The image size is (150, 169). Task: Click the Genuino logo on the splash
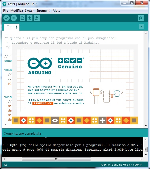pos(71,63)
